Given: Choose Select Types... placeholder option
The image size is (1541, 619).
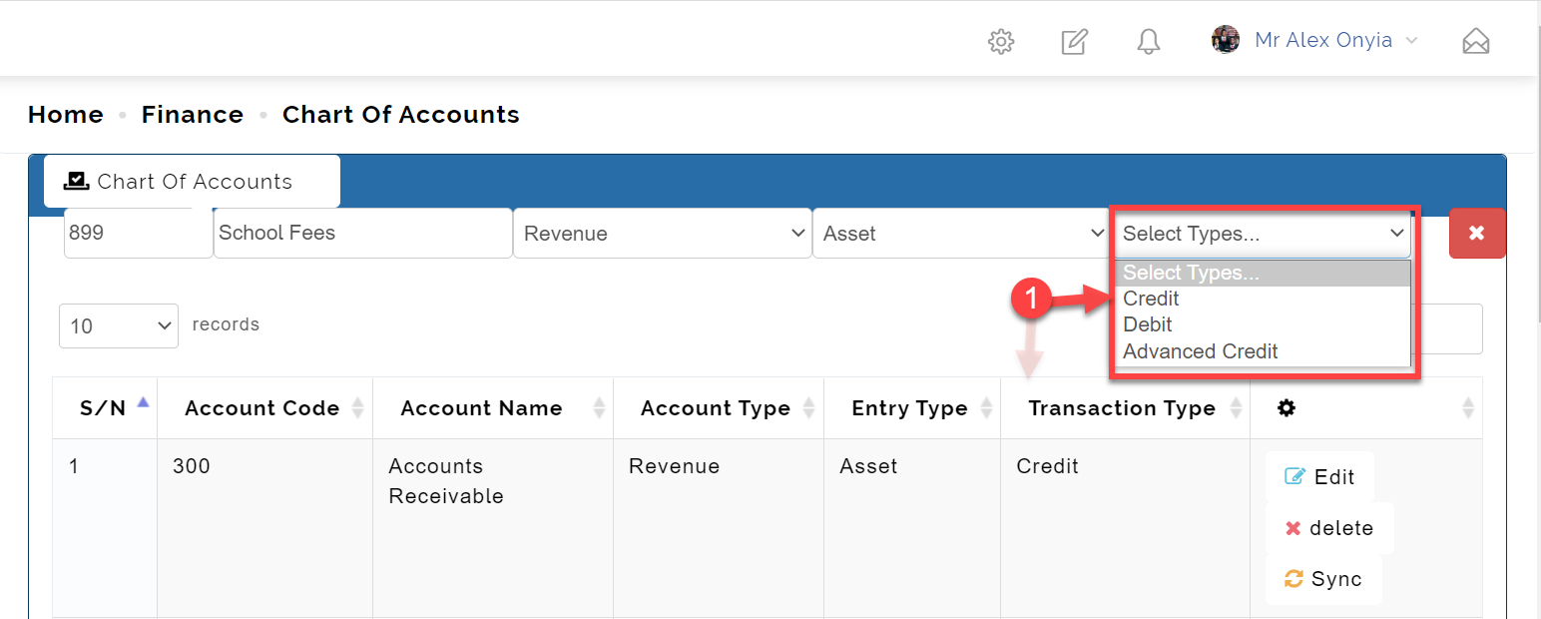Looking at the screenshot, I should [x=1263, y=274].
